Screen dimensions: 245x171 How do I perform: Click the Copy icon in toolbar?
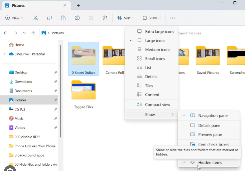(x=49, y=18)
